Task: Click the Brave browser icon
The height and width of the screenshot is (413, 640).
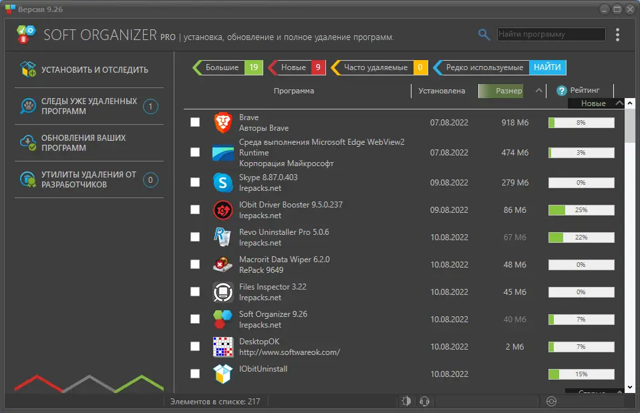Action: point(222,122)
